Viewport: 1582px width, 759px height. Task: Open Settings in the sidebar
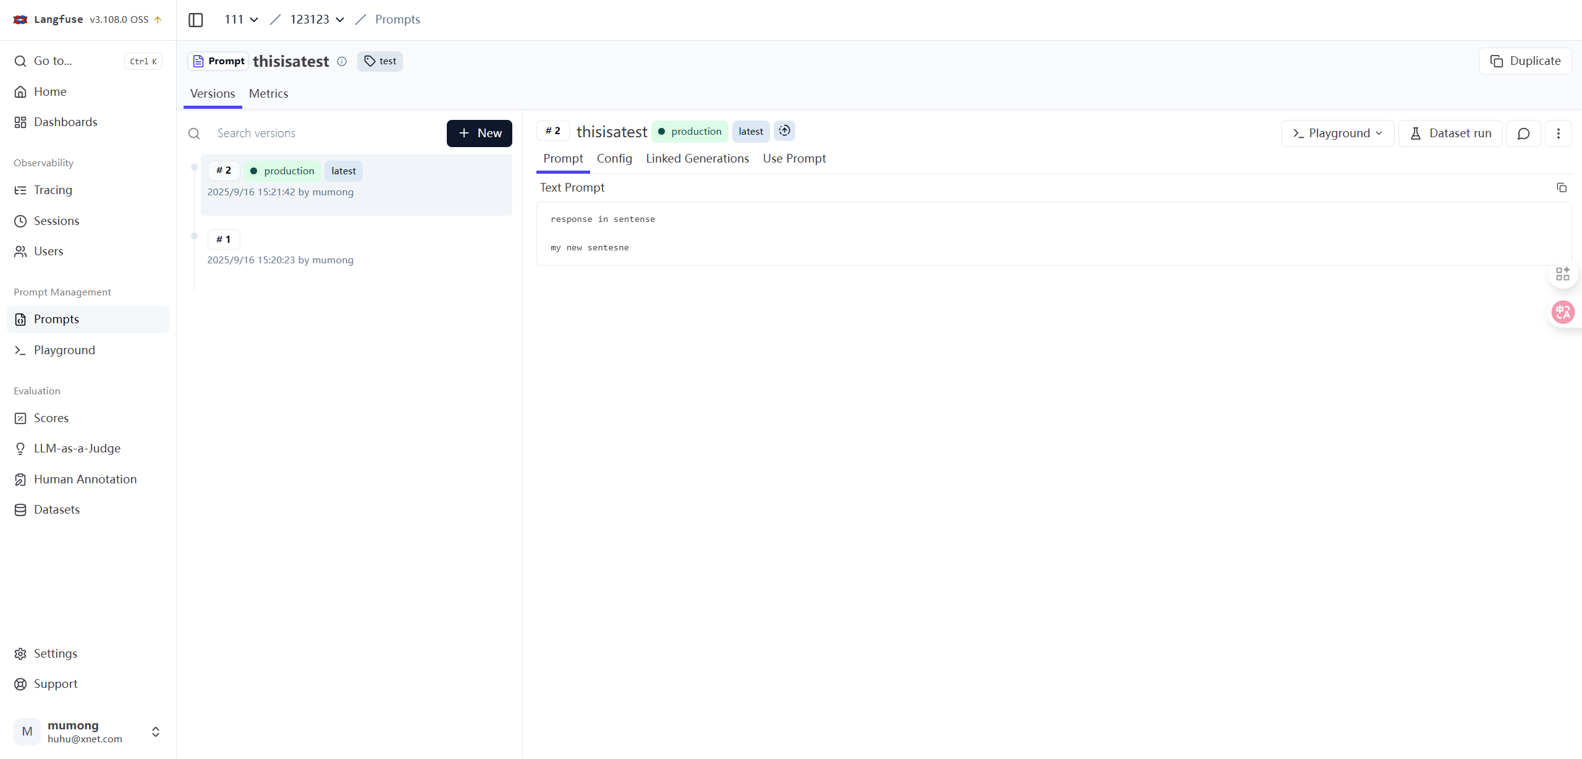tap(88, 653)
